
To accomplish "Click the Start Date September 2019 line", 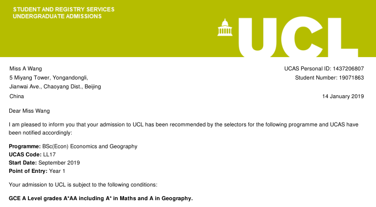I will click(x=44, y=163).
